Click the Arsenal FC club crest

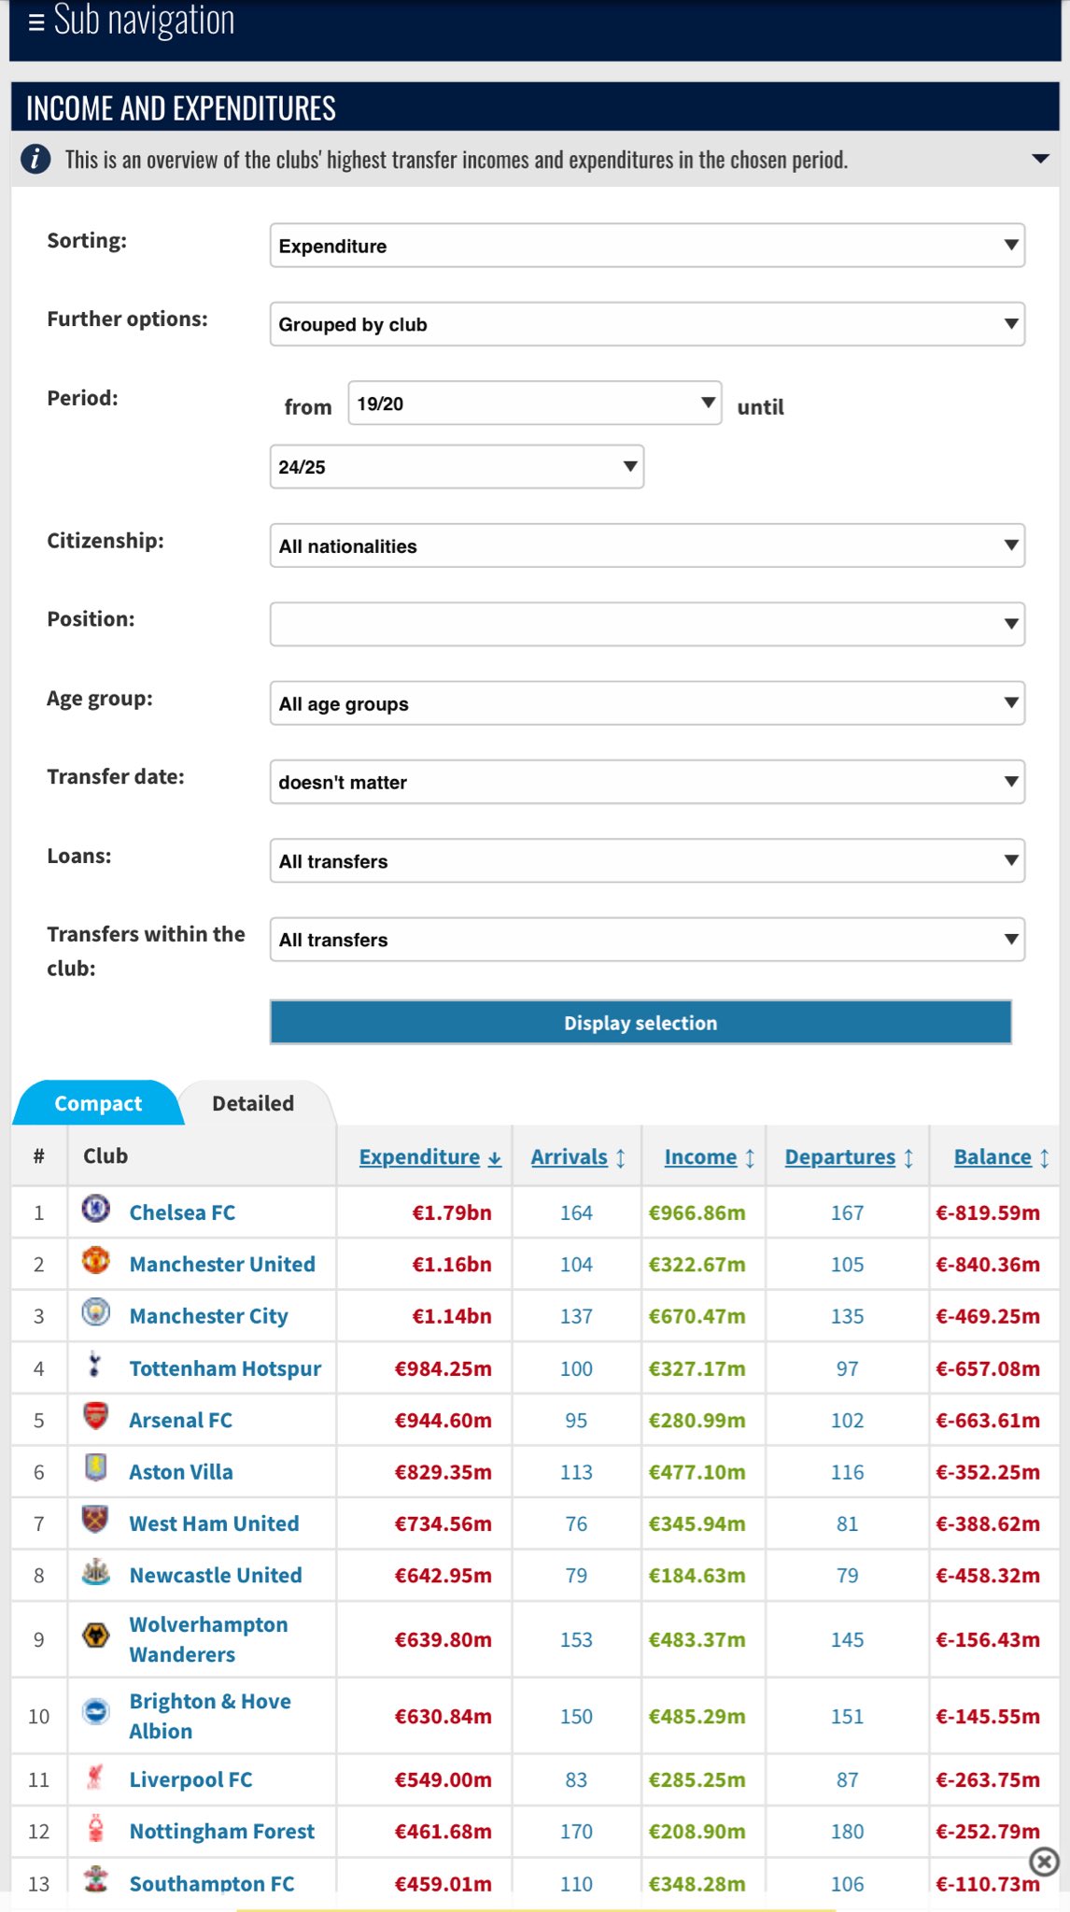(95, 1416)
